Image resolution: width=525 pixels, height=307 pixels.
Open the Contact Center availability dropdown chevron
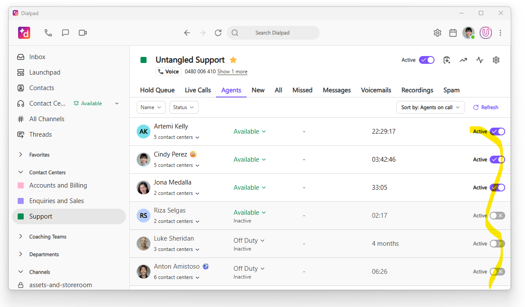(117, 103)
